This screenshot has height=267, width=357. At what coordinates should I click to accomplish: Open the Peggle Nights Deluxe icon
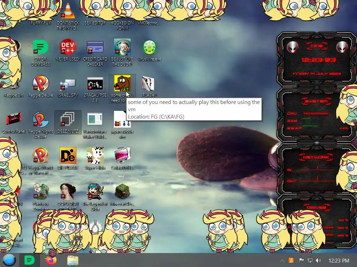pos(40,120)
